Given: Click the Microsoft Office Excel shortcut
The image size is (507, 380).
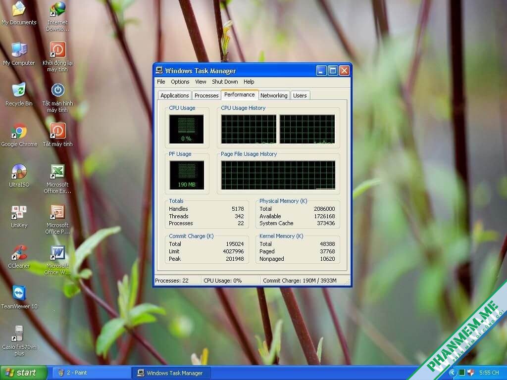Looking at the screenshot, I should point(57,179).
